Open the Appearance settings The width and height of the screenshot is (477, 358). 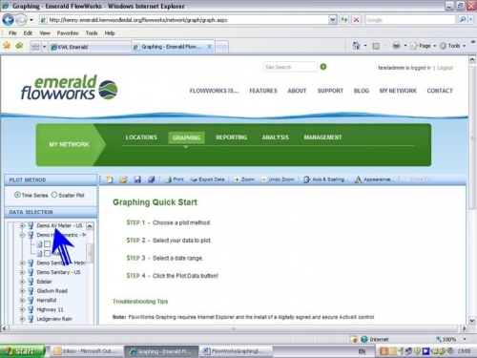click(373, 179)
